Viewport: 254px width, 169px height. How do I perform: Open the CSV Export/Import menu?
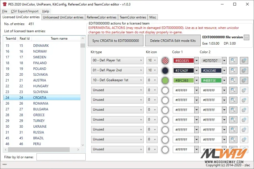[25, 11]
